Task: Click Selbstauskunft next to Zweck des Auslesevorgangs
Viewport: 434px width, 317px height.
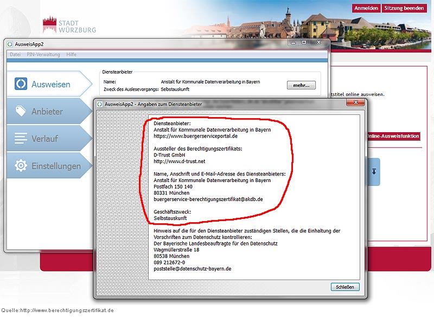Action: tap(175, 89)
